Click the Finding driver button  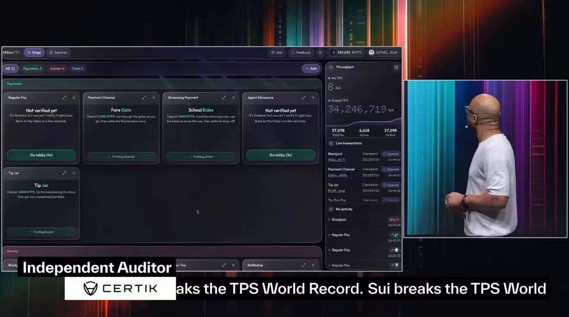pos(201,156)
